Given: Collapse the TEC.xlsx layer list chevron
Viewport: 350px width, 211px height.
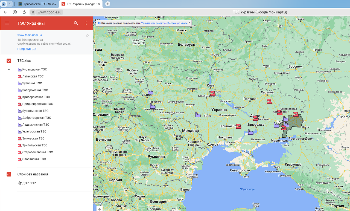Looking at the screenshot, I should [9, 70].
